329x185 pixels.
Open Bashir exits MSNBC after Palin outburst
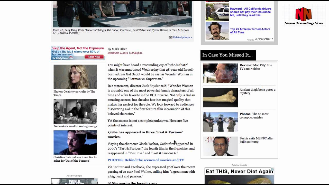click(257, 140)
